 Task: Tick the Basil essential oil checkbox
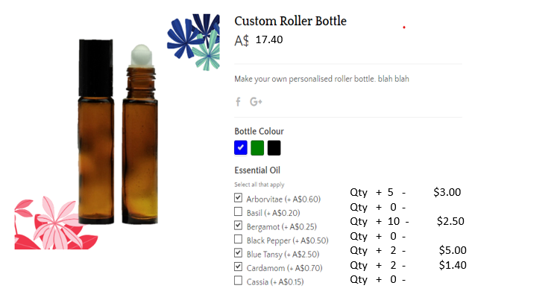tap(238, 211)
